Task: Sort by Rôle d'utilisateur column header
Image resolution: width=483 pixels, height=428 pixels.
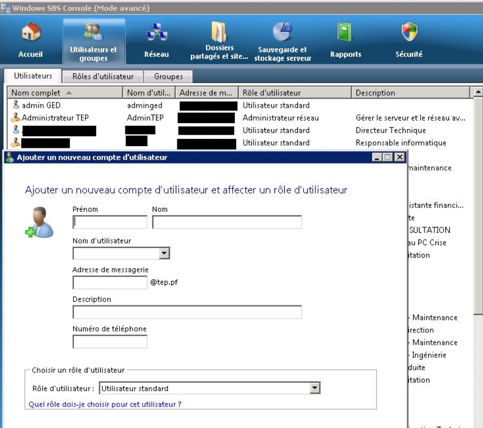Action: pos(295,92)
